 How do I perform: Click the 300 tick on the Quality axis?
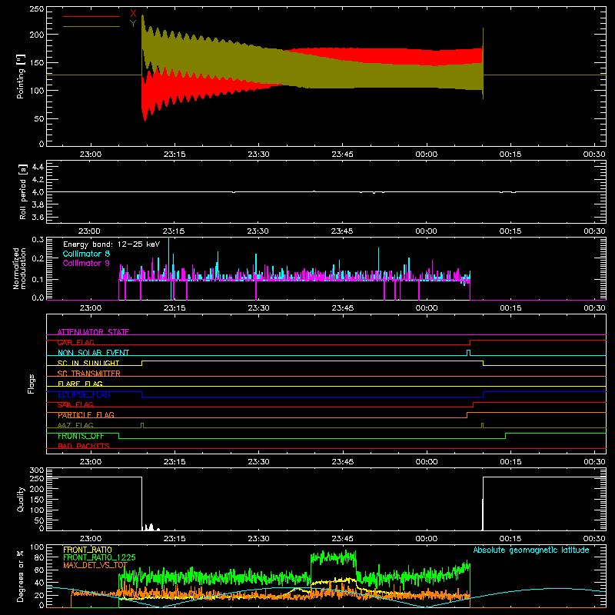[37, 470]
